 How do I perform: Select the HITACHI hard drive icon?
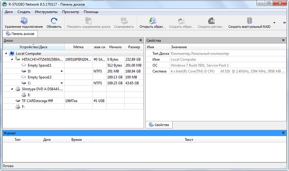coord(18,59)
